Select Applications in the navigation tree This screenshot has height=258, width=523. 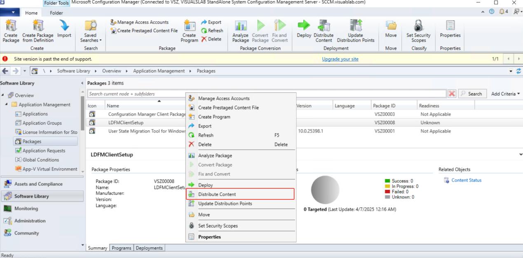tap(35, 114)
